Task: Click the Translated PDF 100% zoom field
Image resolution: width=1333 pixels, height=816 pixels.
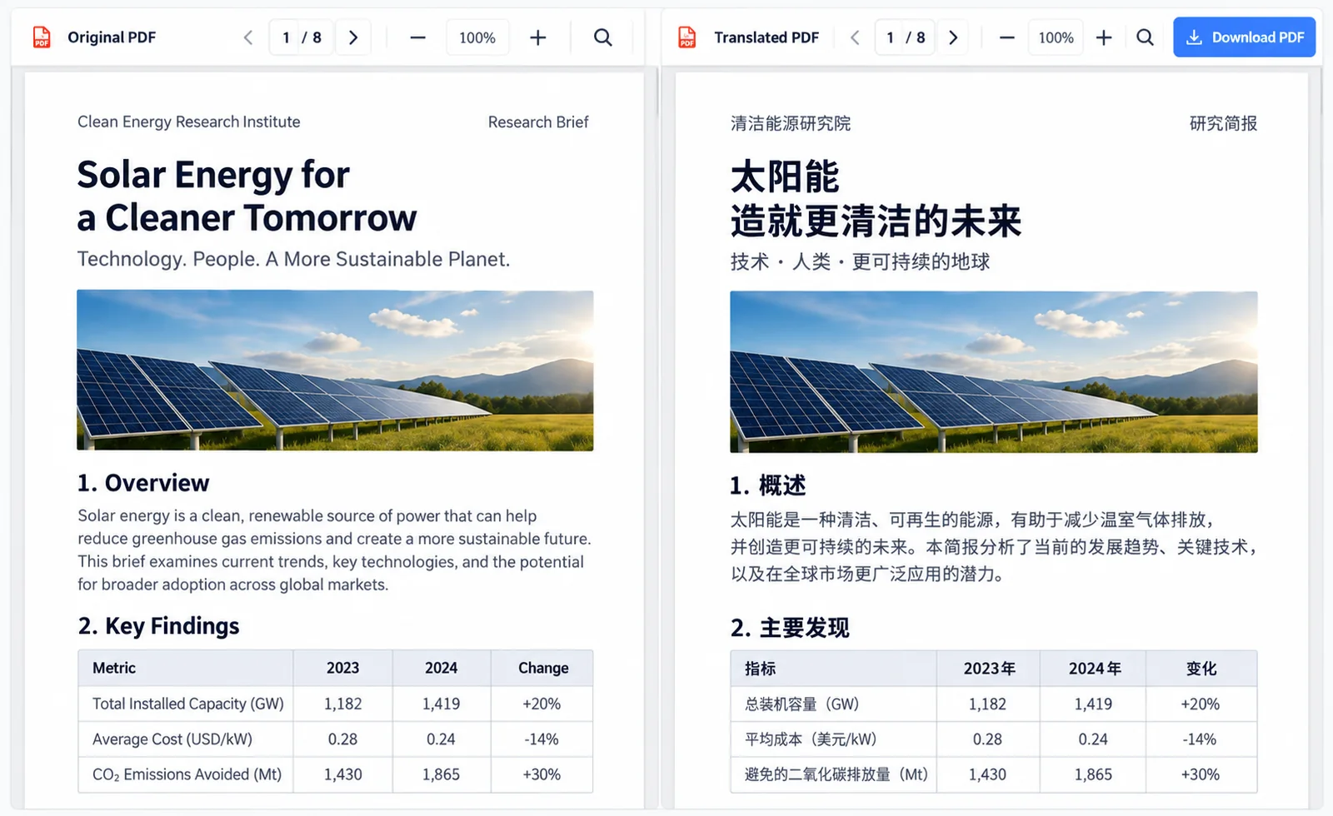Action: pyautogui.click(x=1056, y=37)
